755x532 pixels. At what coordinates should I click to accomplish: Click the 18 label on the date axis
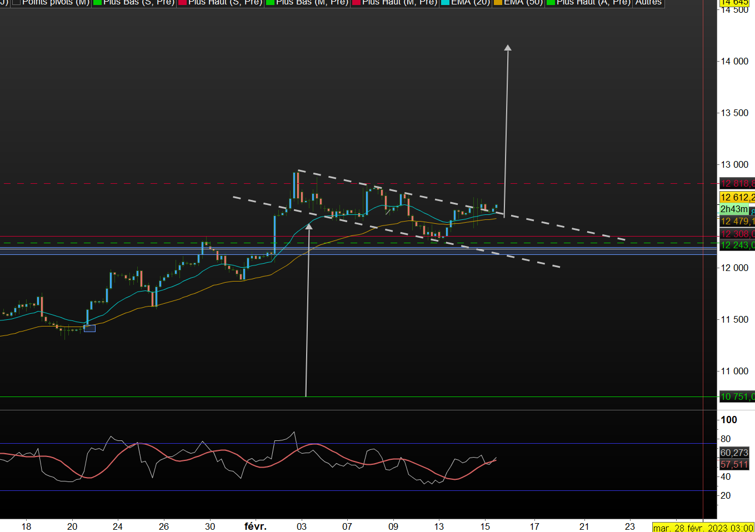[26, 526]
